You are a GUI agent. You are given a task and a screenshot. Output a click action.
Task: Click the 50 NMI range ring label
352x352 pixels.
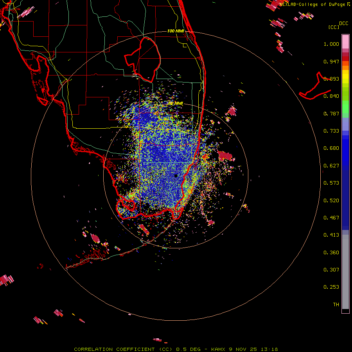(175, 103)
